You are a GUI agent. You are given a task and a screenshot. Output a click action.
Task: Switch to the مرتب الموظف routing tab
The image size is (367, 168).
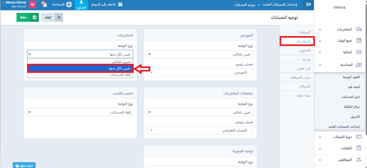coord(297,77)
